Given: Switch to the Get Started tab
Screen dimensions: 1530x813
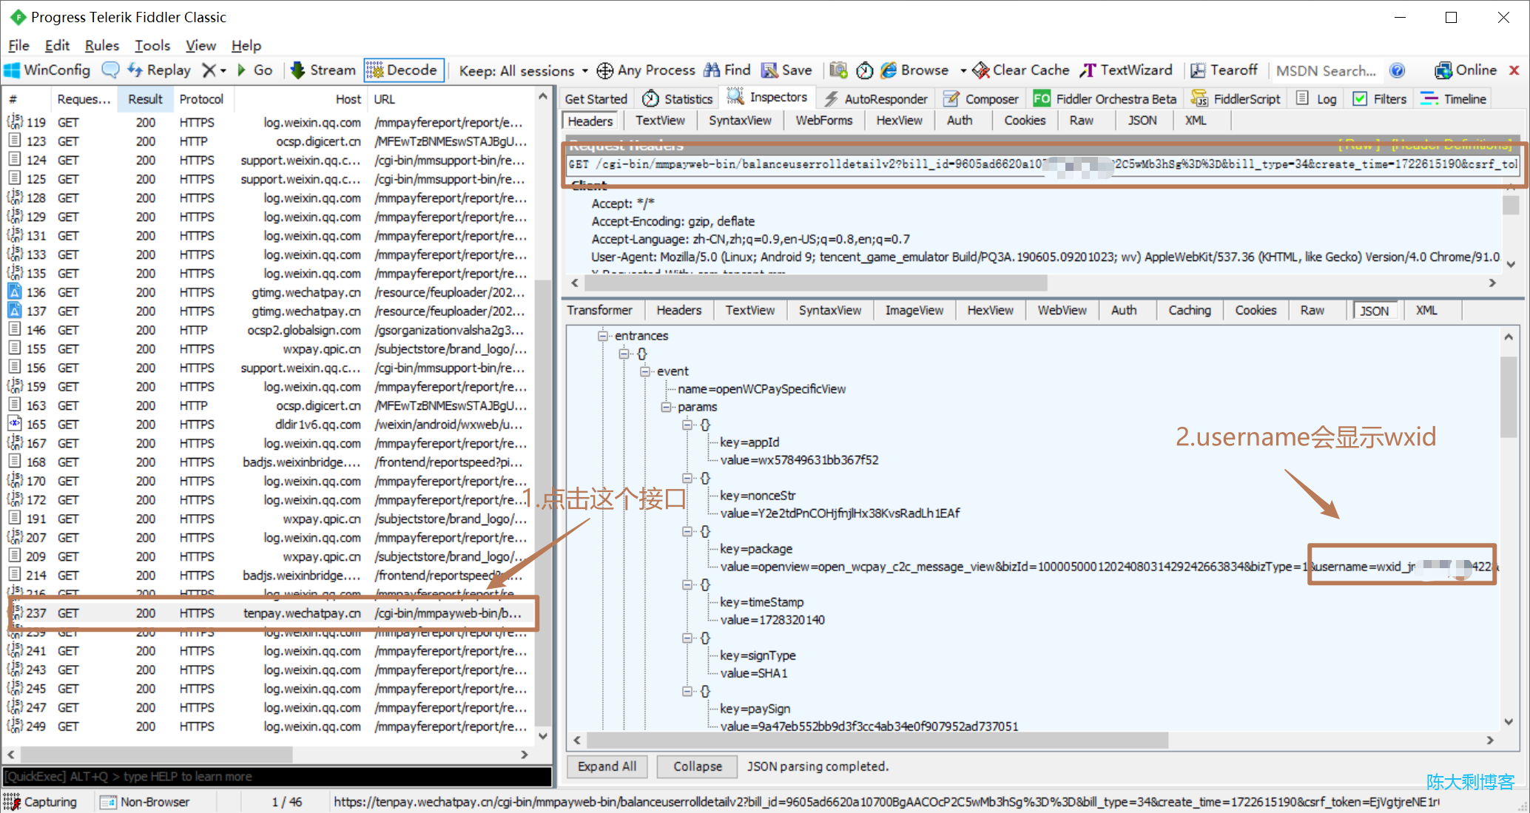Looking at the screenshot, I should coord(596,99).
